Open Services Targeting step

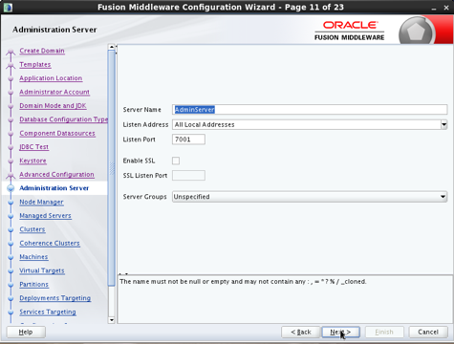coord(48,312)
